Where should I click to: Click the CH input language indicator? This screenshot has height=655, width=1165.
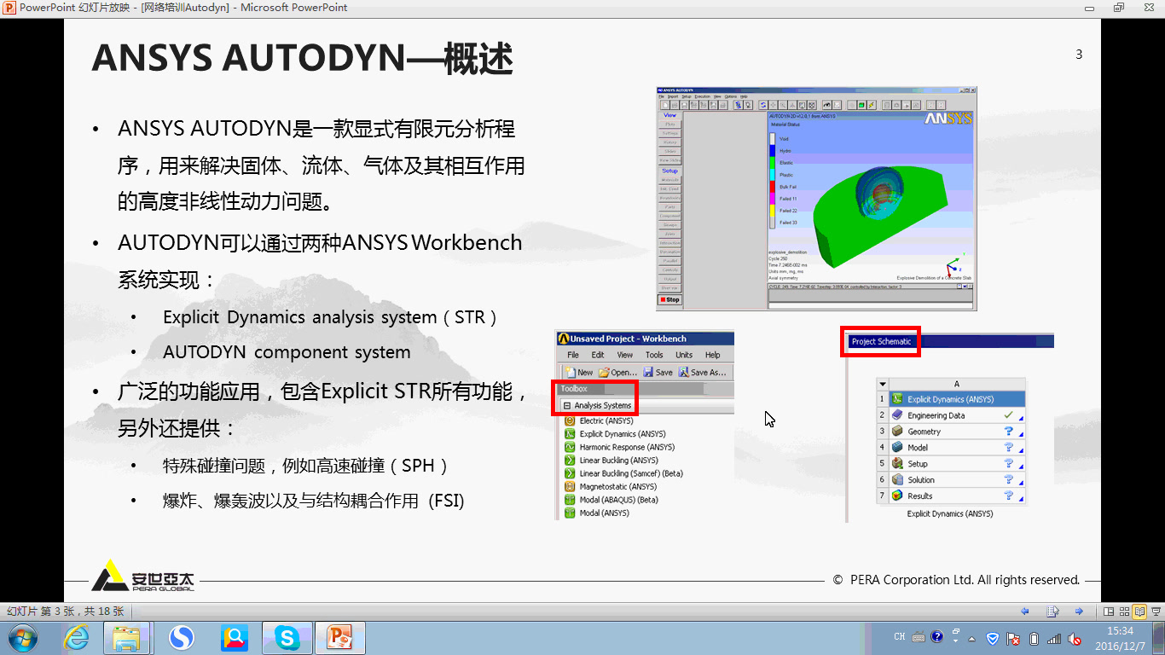pos(899,637)
